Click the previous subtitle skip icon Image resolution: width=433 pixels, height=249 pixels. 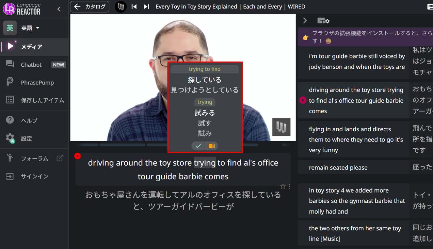134,6
